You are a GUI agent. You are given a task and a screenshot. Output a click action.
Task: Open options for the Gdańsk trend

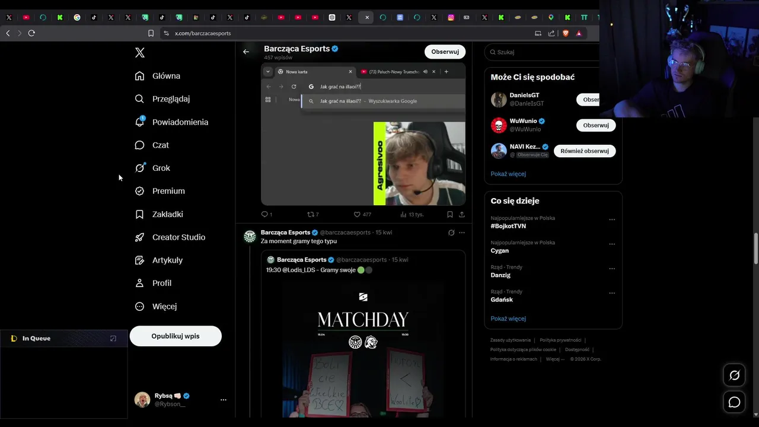[612, 293]
